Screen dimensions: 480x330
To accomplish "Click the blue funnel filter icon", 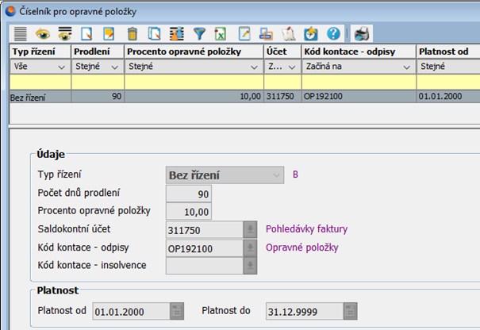I will 198,33.
